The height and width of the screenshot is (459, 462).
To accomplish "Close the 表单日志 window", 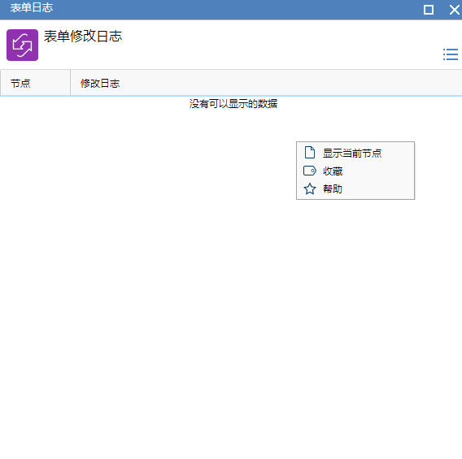I will pos(455,10).
